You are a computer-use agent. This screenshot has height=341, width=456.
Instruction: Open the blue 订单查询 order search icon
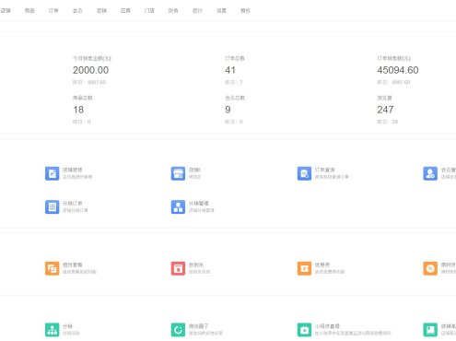(x=304, y=173)
